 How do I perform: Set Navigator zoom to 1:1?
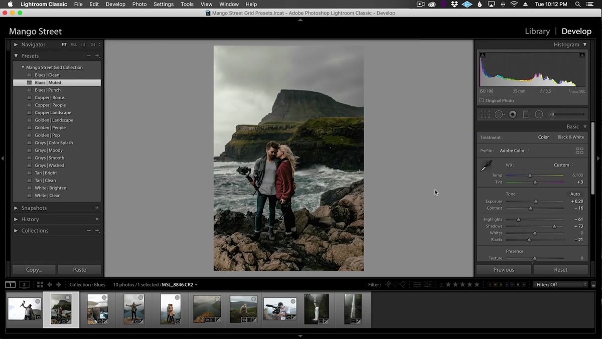click(83, 45)
